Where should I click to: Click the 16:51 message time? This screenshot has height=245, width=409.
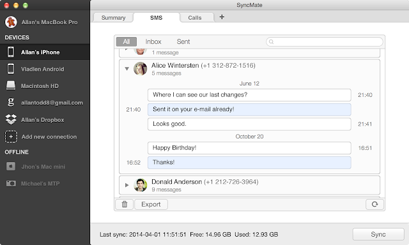[365, 148]
